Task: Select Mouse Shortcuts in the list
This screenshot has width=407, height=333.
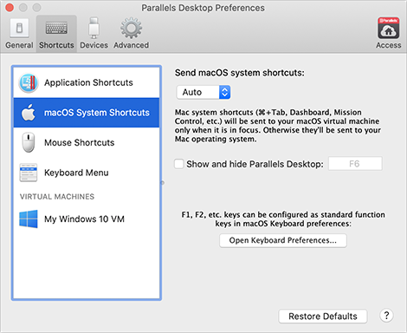Action: (x=87, y=142)
